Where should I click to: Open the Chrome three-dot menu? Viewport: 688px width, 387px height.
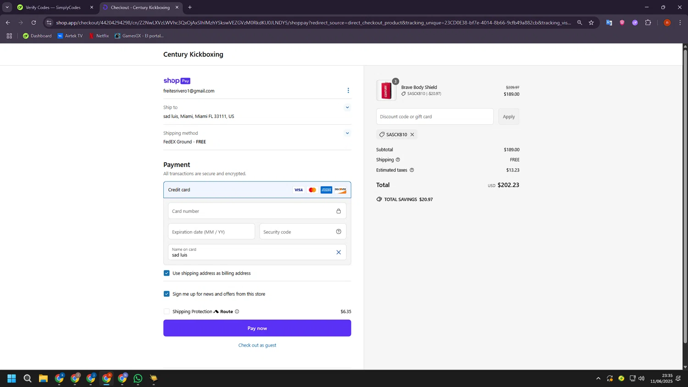[680, 22]
